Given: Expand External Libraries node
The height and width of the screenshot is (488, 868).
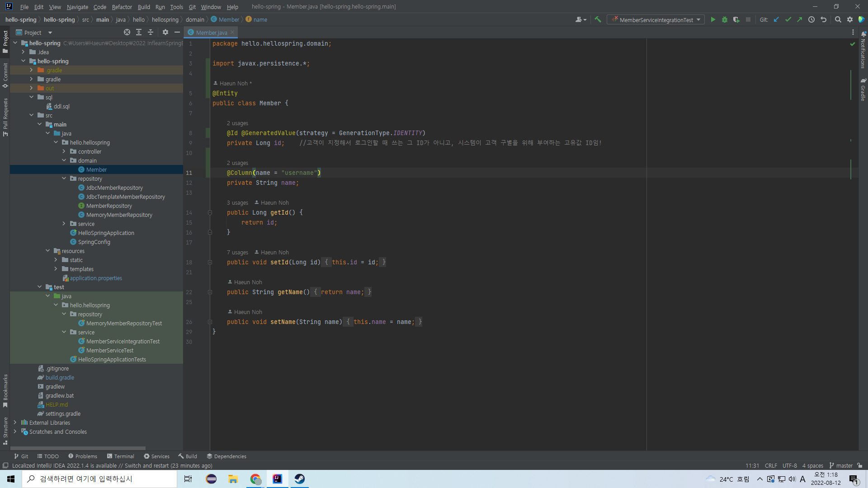Looking at the screenshot, I should click(x=15, y=422).
